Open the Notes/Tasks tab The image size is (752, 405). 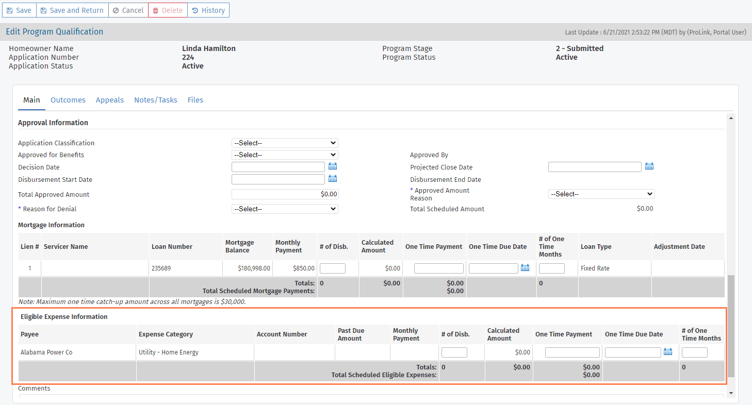(x=156, y=100)
